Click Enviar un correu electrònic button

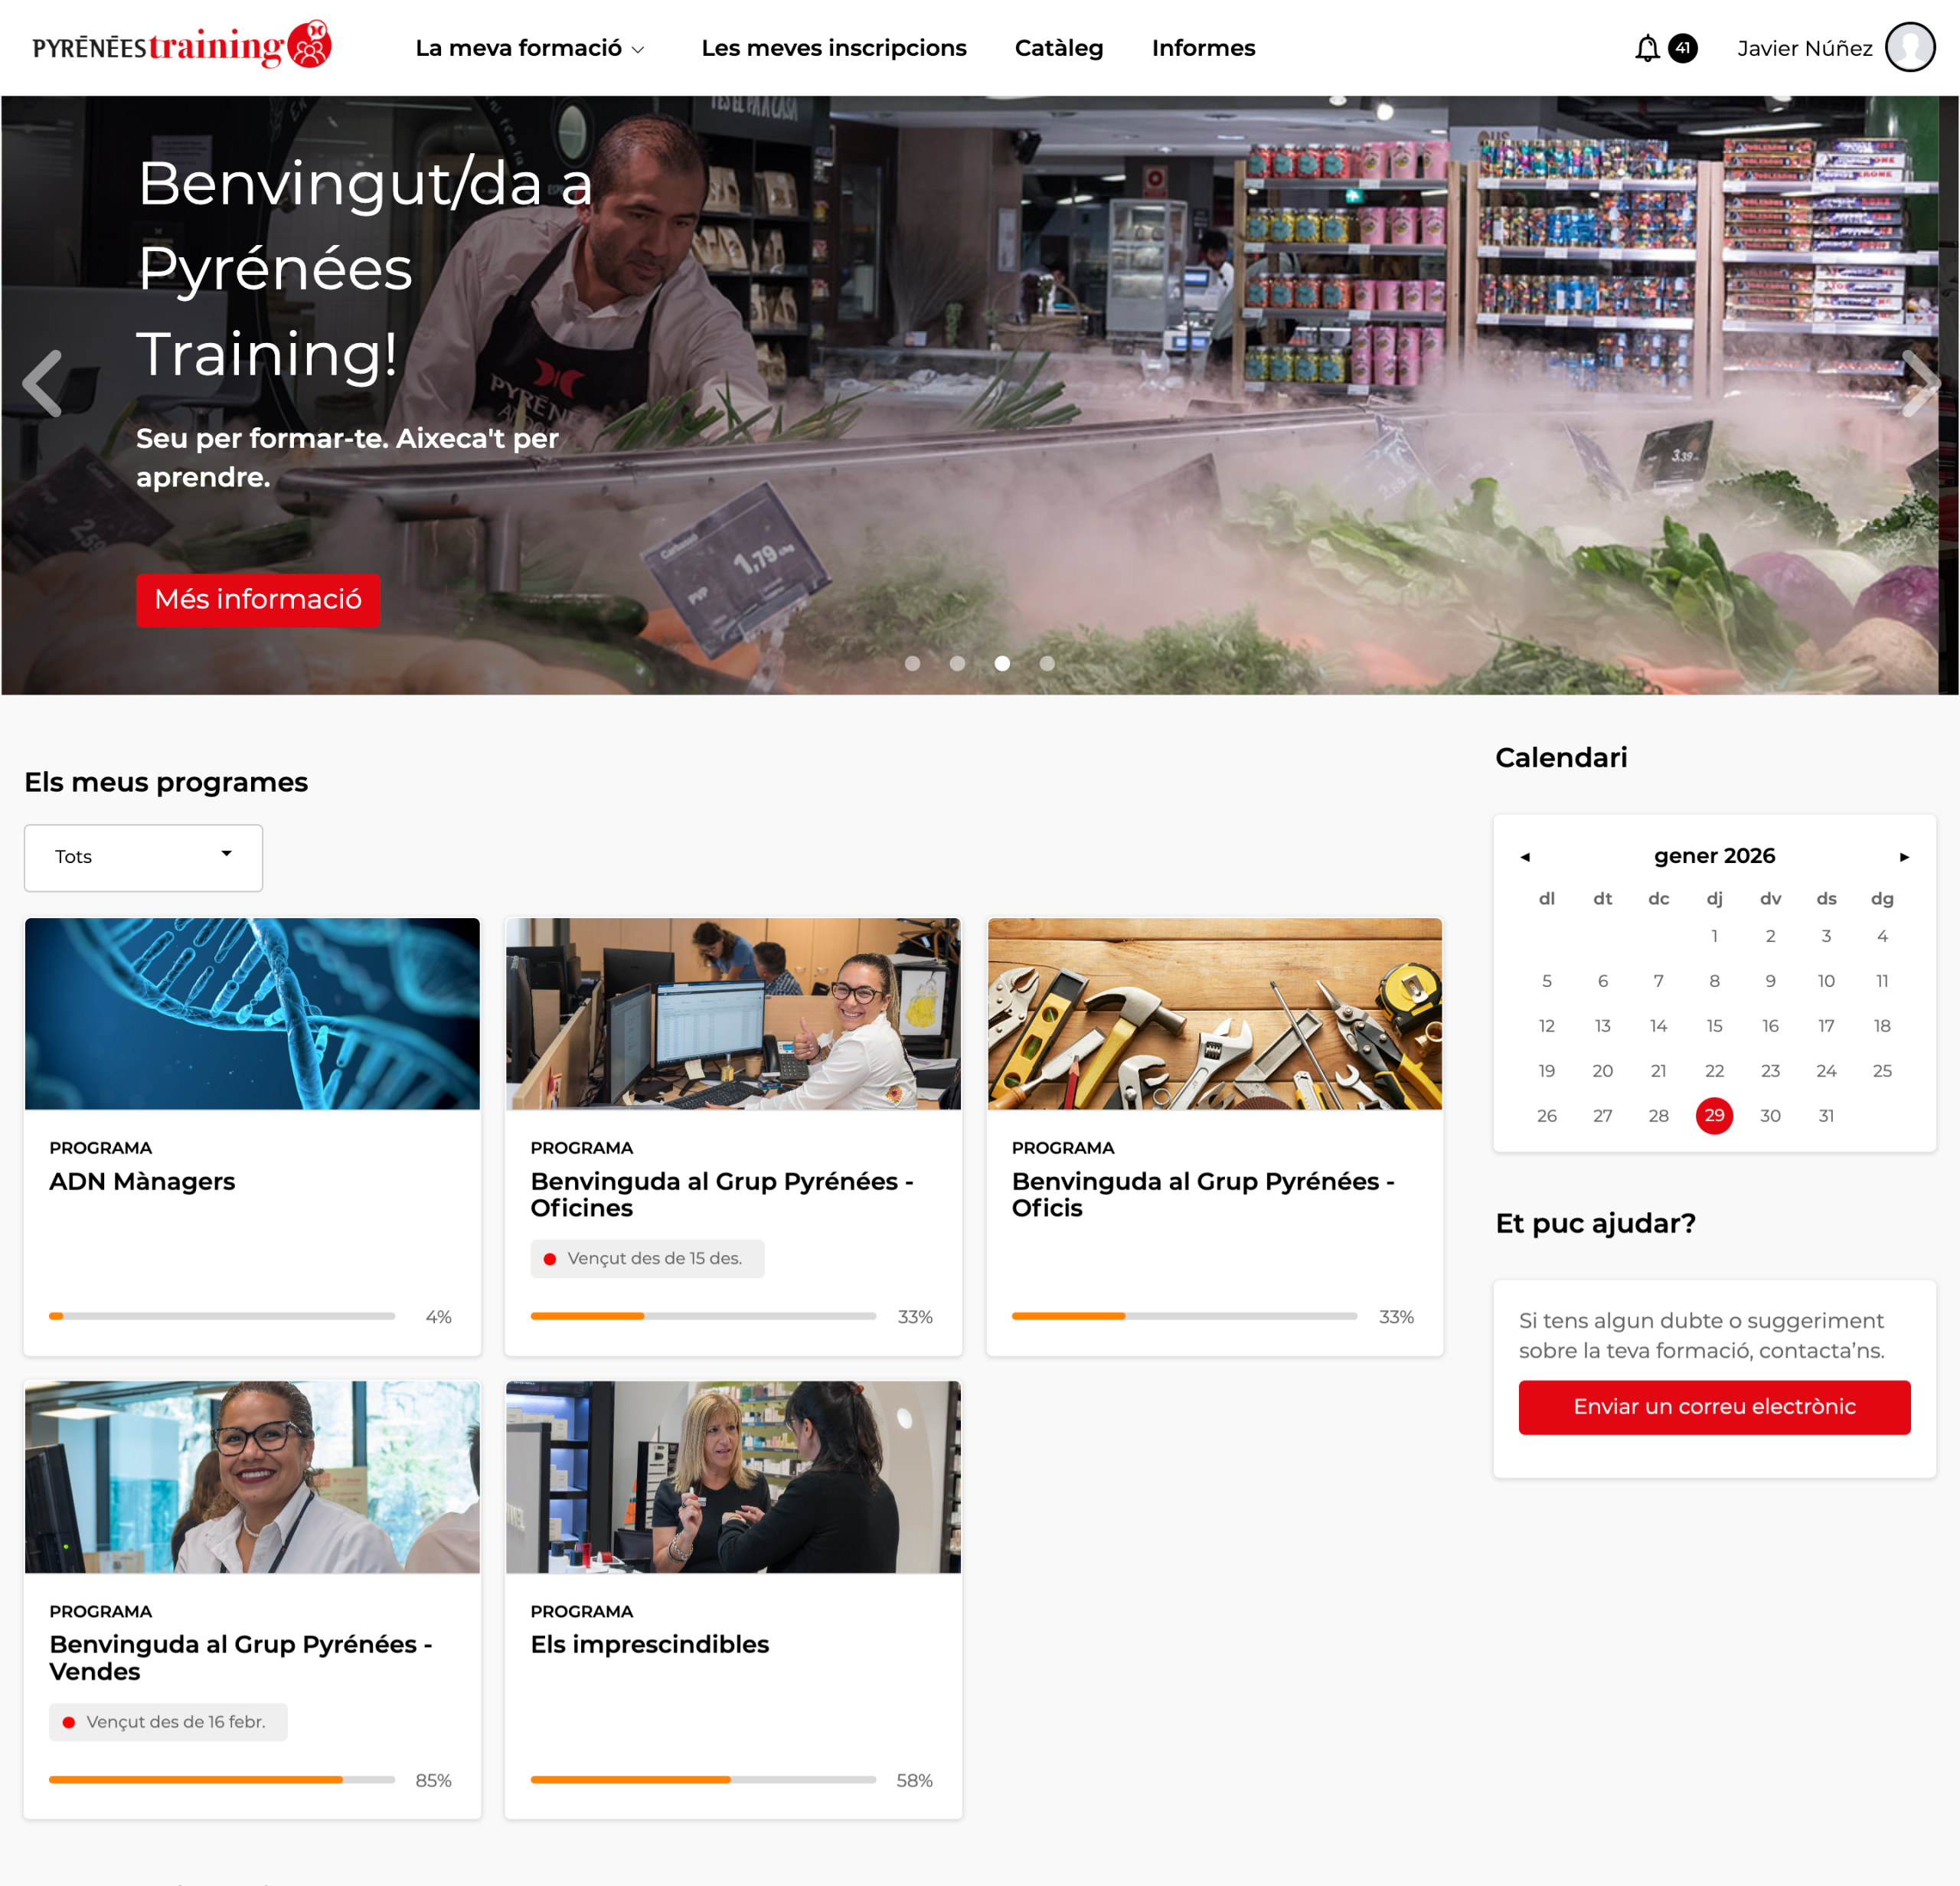[x=1713, y=1406]
